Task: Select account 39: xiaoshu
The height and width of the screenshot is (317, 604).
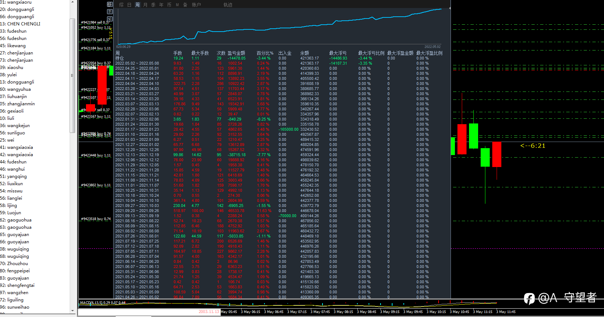Action: click(x=12, y=68)
